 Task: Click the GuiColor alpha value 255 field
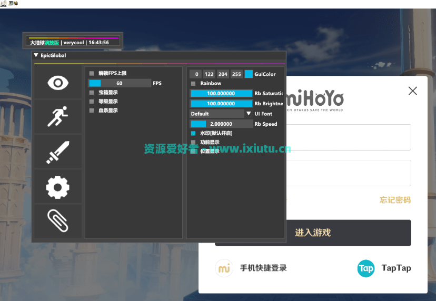(236, 74)
